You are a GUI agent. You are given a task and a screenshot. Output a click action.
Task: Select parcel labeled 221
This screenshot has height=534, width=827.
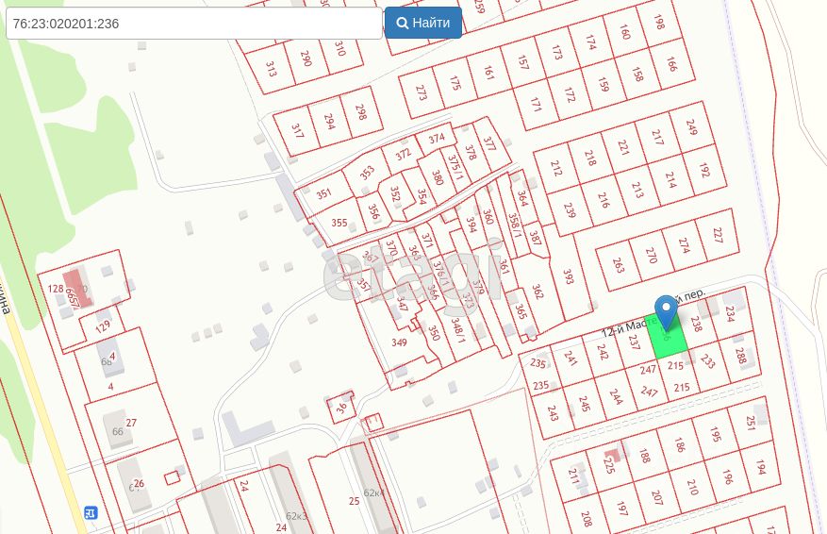624,148
